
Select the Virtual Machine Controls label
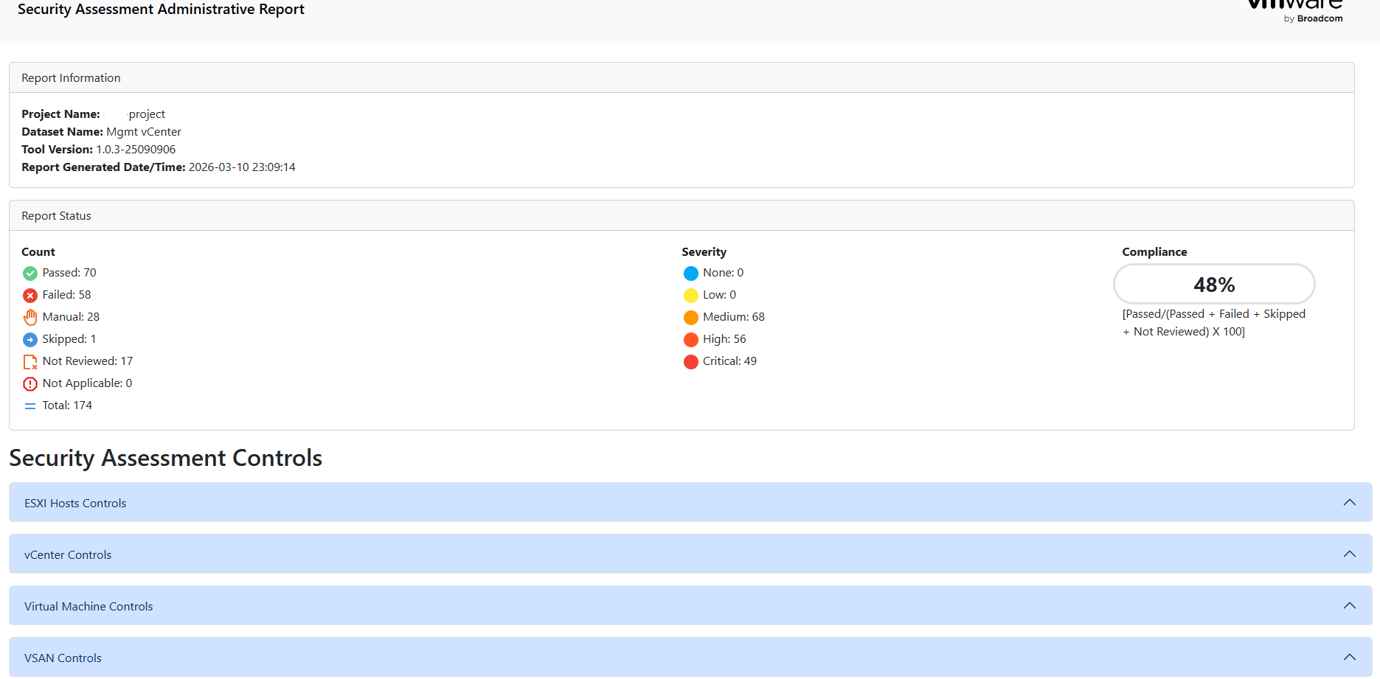[x=89, y=607]
